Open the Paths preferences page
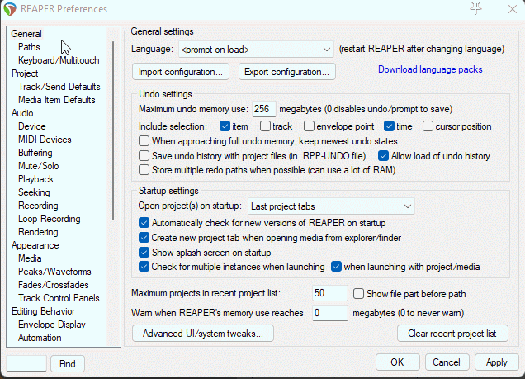525x379 pixels. click(x=29, y=47)
